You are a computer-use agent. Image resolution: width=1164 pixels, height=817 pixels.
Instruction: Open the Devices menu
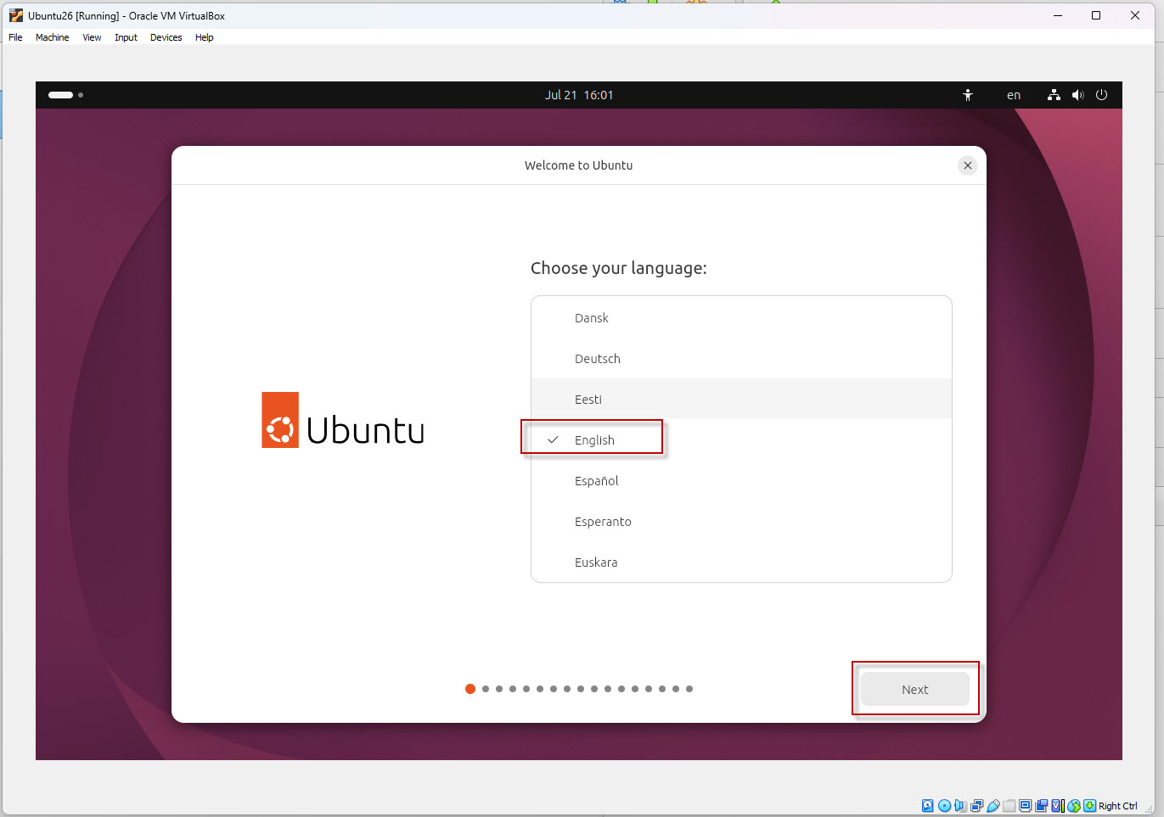coord(166,37)
